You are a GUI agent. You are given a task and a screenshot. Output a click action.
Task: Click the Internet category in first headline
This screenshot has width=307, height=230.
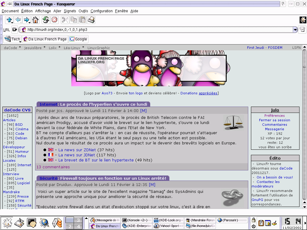click(x=48, y=104)
